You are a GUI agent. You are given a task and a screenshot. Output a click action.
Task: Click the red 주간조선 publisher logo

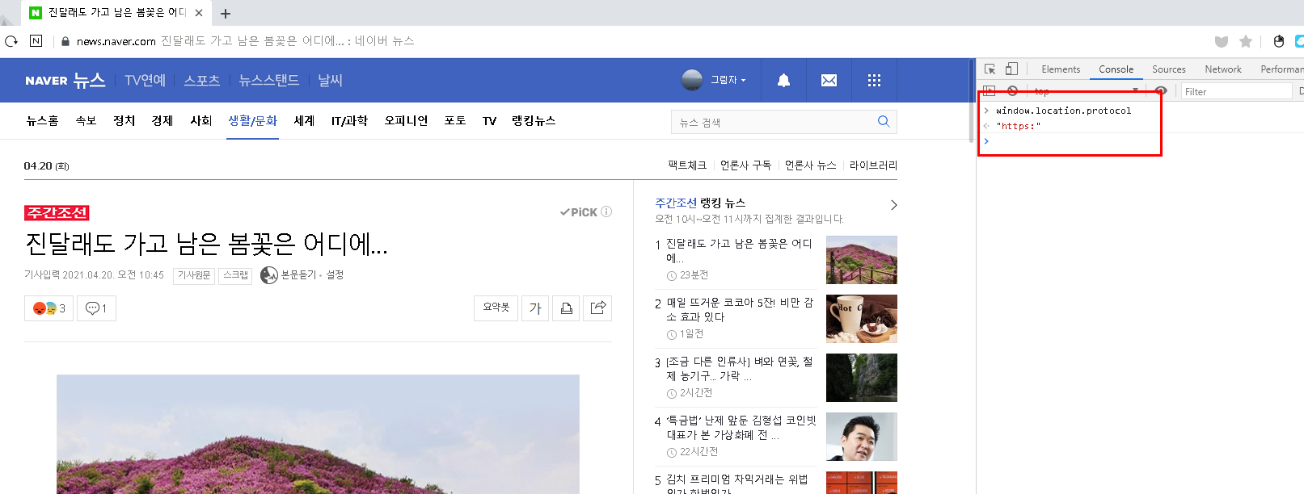(57, 212)
